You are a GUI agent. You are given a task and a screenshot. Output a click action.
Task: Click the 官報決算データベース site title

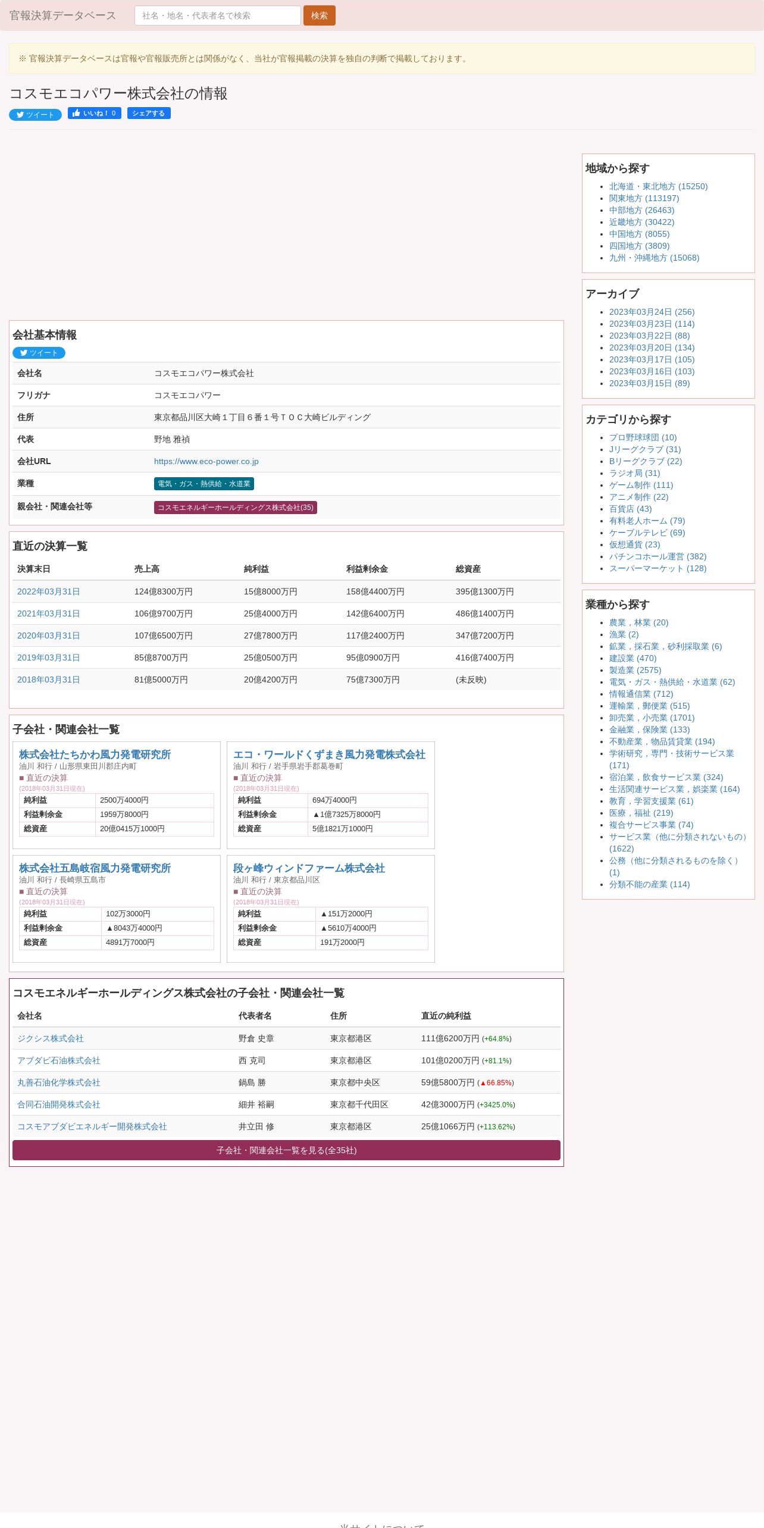(x=62, y=15)
